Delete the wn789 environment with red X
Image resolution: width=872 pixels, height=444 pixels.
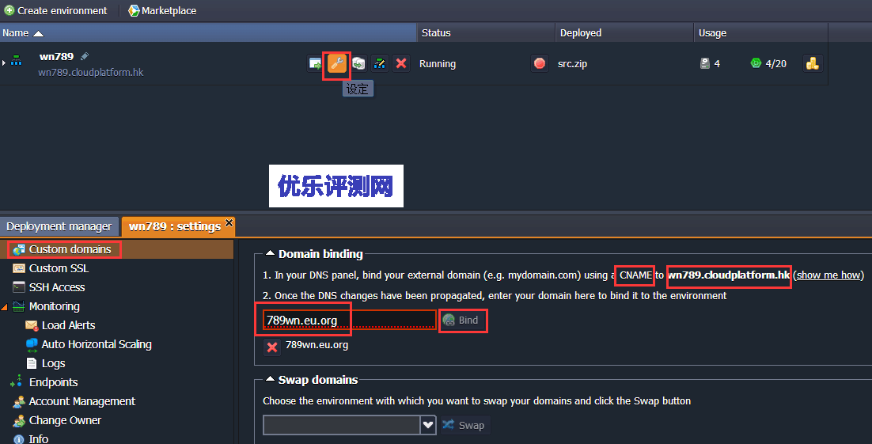click(401, 63)
